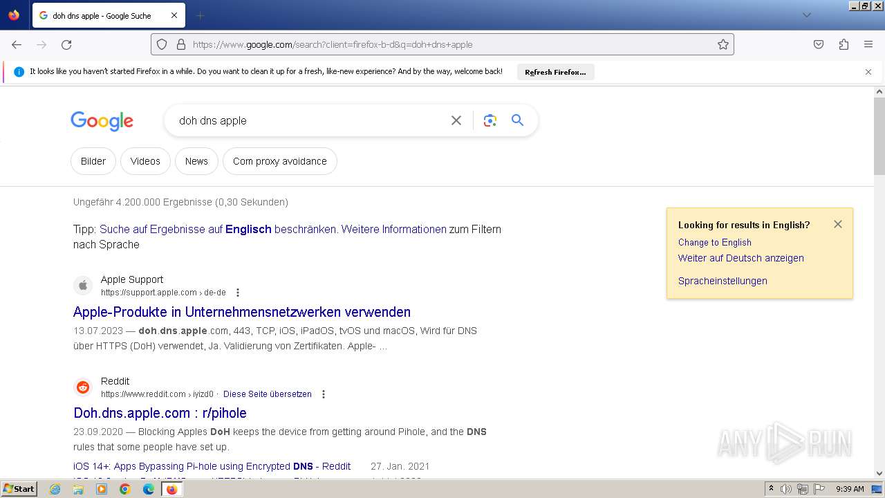Image resolution: width=885 pixels, height=498 pixels.
Task: Expand the list all tabs chevron
Action: point(806,15)
